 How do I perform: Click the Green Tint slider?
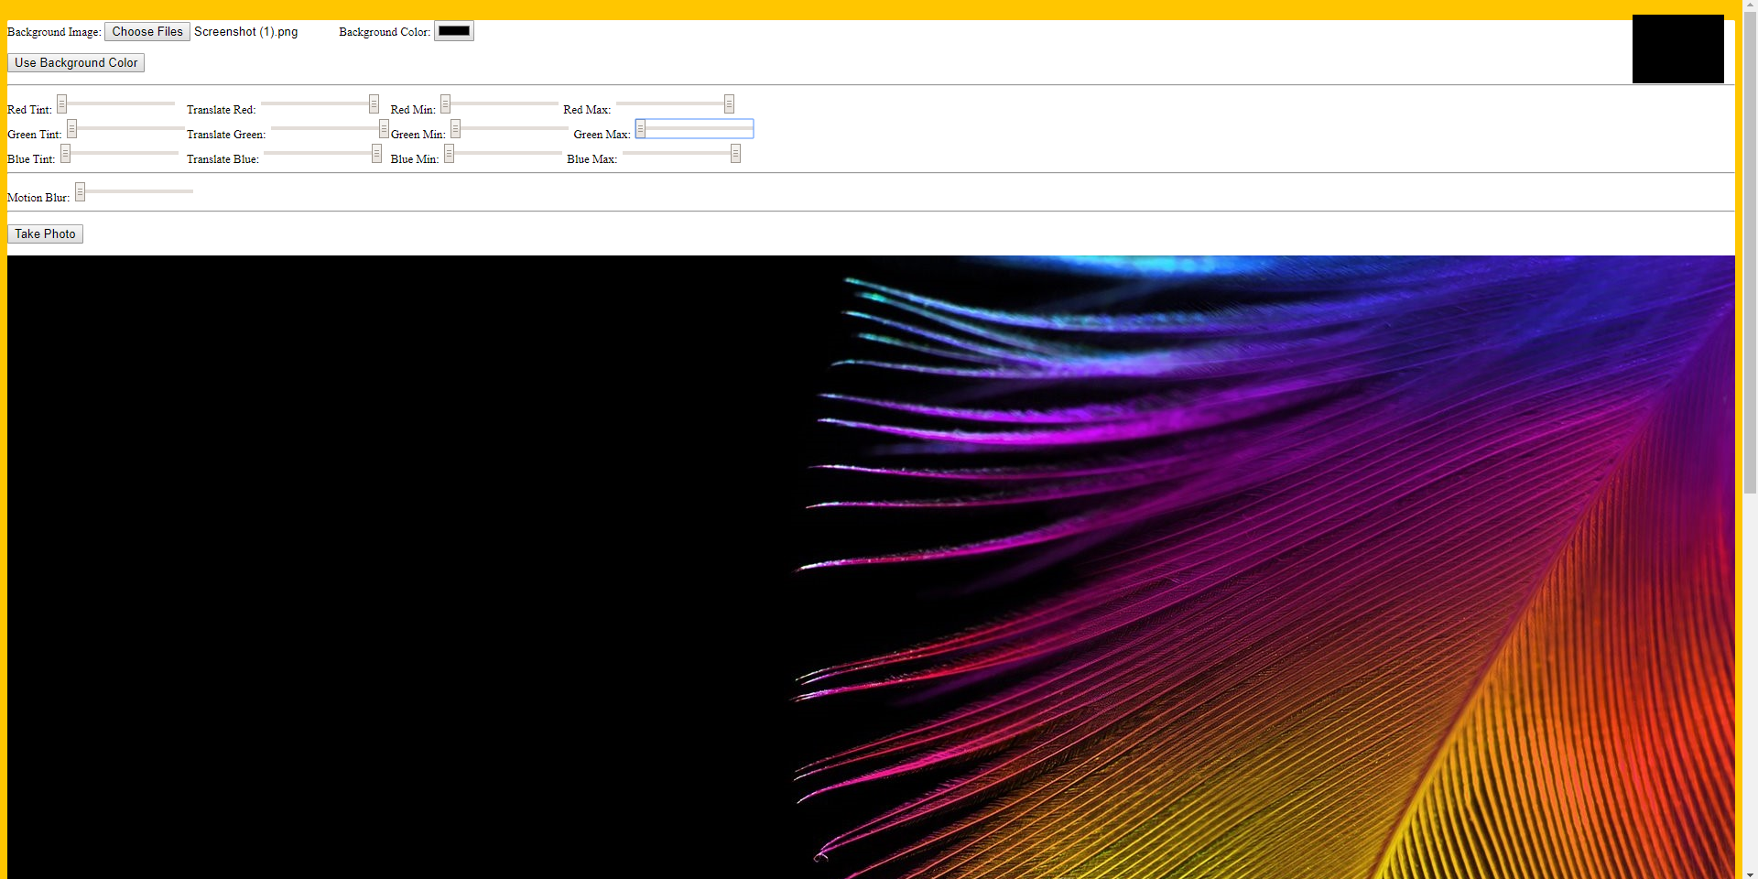[125, 129]
